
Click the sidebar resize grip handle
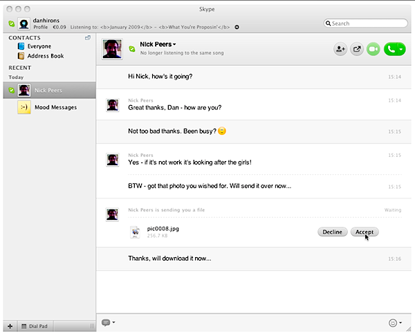(x=92, y=326)
